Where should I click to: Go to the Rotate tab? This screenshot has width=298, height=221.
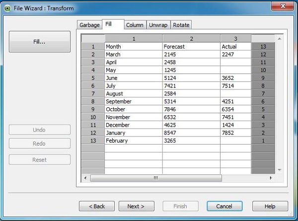[181, 25]
